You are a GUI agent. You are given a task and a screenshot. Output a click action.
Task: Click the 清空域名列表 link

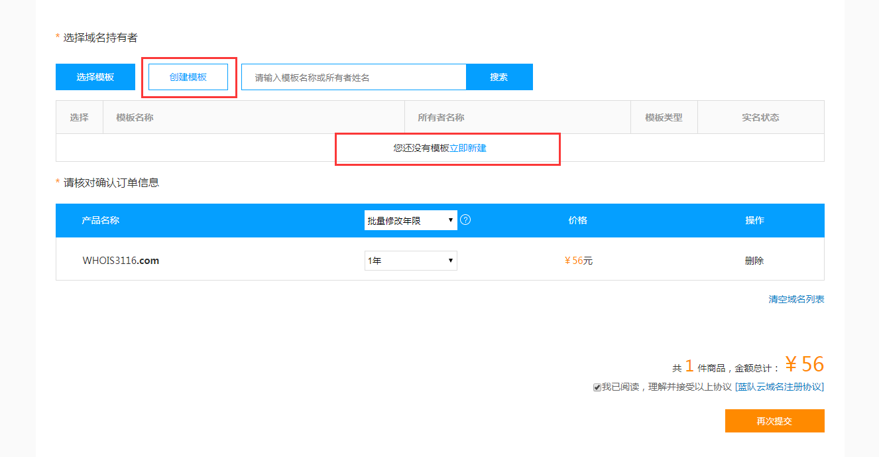point(795,299)
